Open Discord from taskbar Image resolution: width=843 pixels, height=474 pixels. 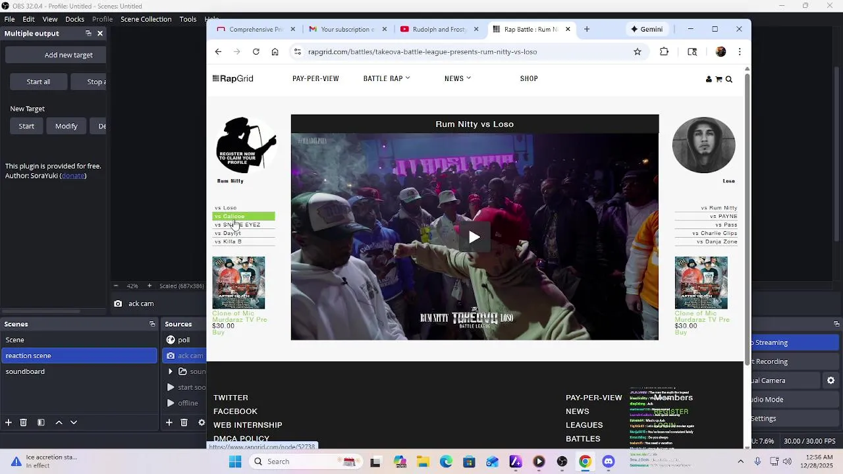[x=609, y=461]
